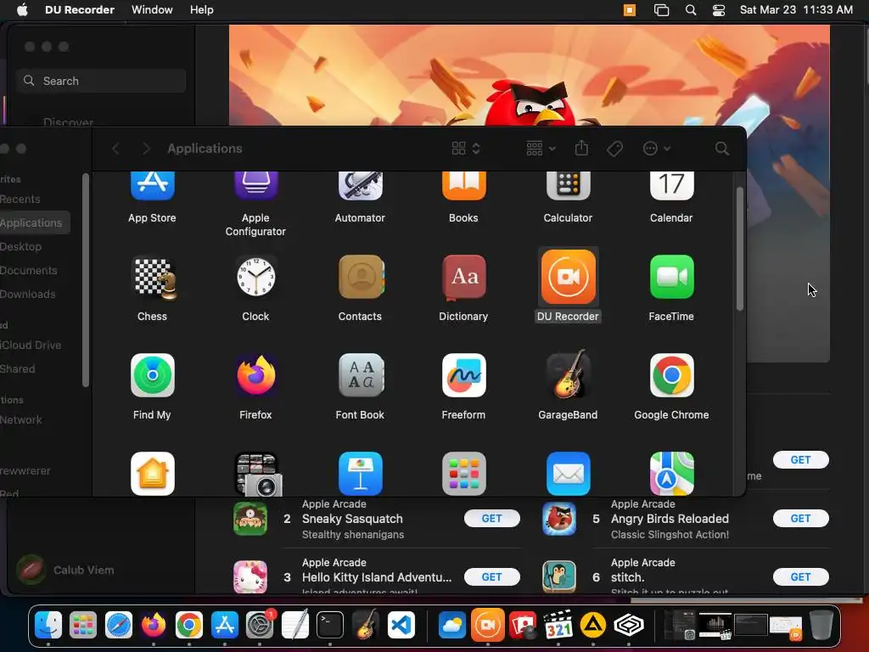Select the Google Chrome app in Finder
869x652 pixels.
[x=672, y=375]
